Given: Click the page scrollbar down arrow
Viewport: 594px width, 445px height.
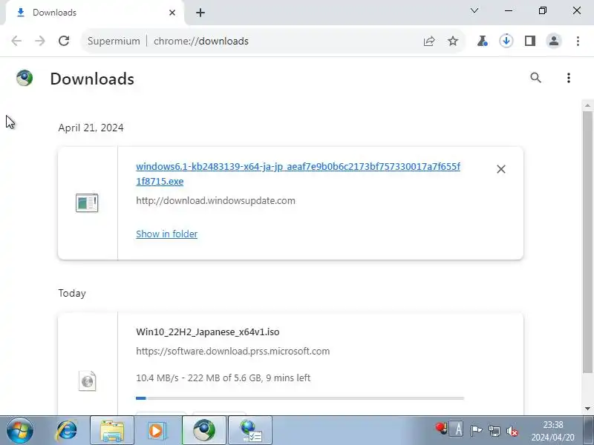Looking at the screenshot, I should pos(587,409).
